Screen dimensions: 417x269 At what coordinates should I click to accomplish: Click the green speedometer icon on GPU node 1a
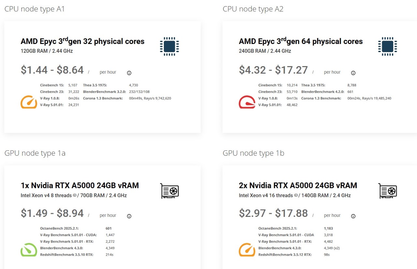click(29, 250)
